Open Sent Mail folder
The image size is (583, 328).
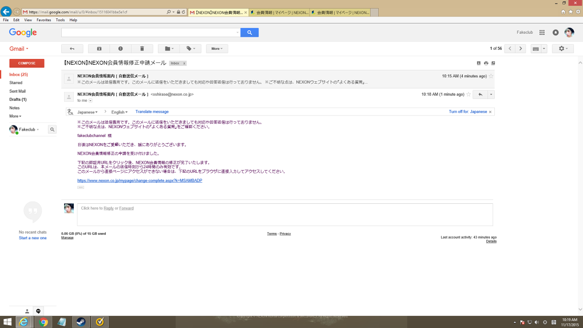pos(17,91)
